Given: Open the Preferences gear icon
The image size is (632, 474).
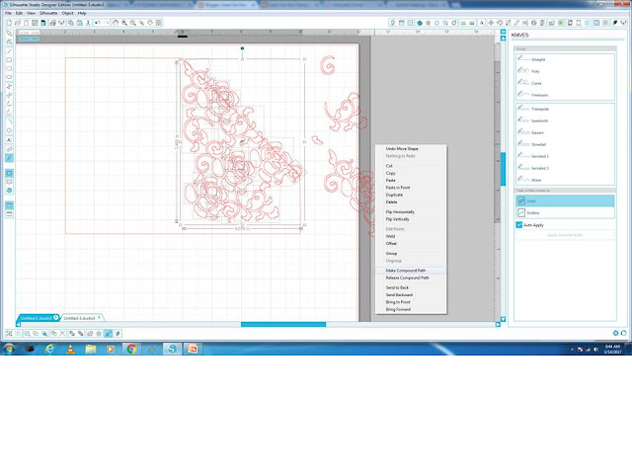Looking at the screenshot, I should (x=615, y=333).
